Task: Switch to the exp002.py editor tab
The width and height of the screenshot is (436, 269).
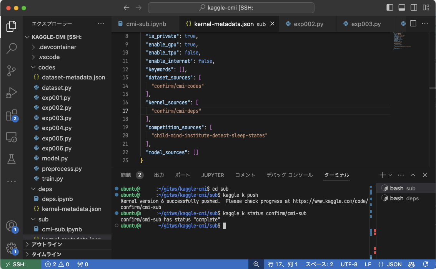Action: [x=308, y=24]
